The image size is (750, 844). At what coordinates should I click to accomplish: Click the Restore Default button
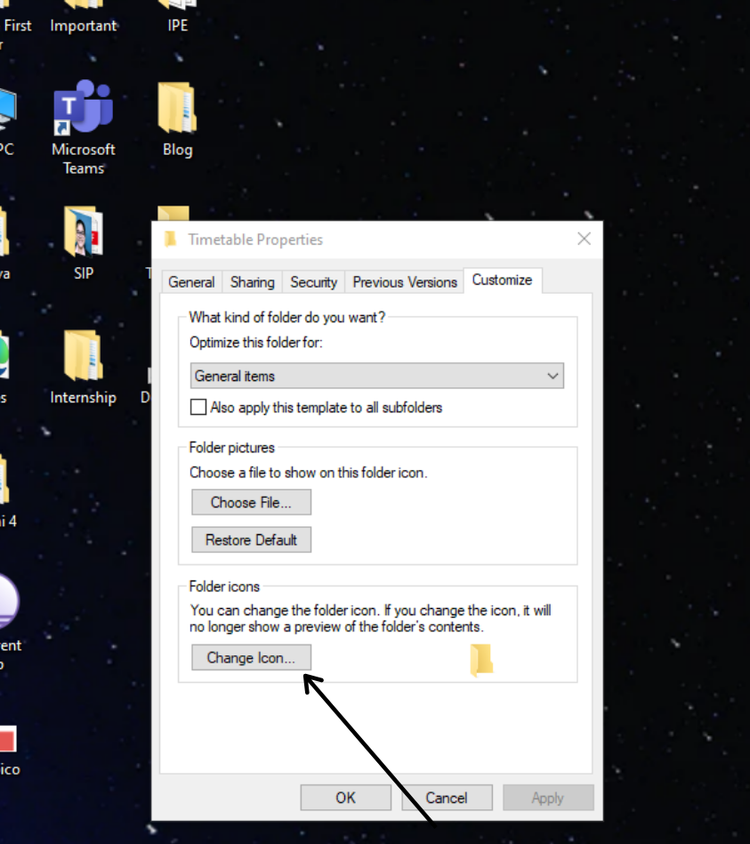[x=251, y=539]
